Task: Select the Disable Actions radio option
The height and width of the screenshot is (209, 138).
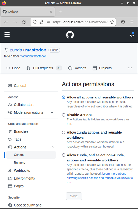Action: click(64, 115)
